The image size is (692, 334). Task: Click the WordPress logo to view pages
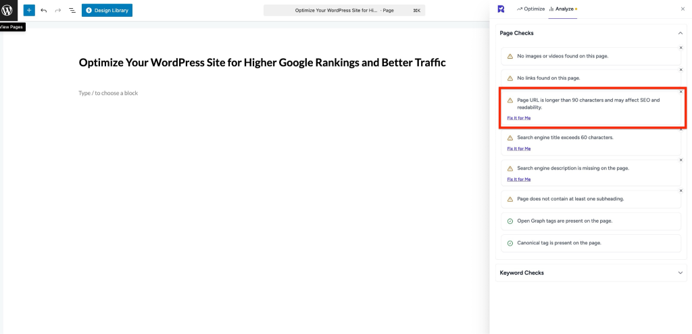pyautogui.click(x=7, y=10)
